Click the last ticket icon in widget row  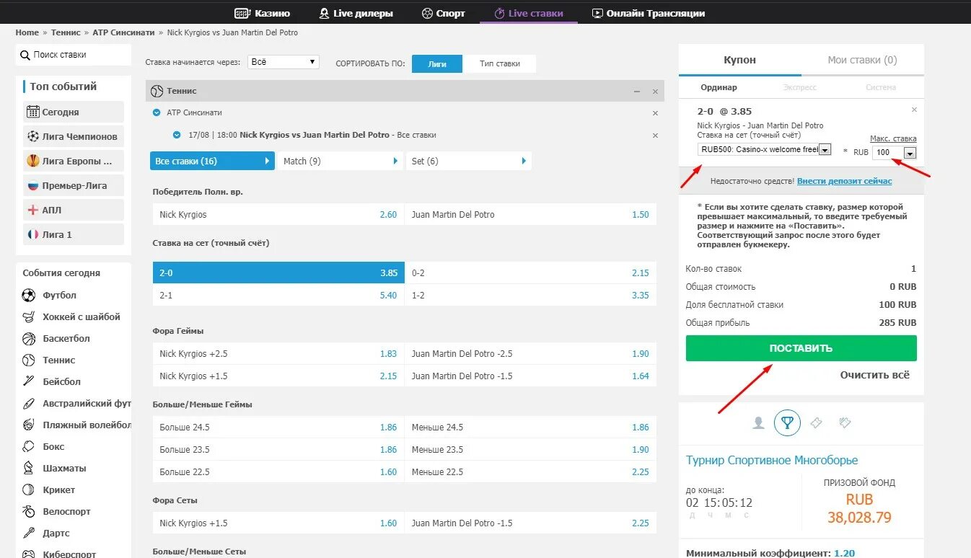point(845,422)
